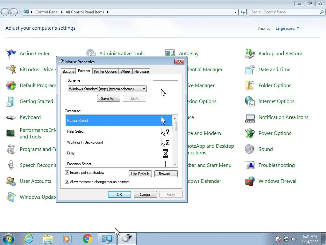Confirm with the OK button
326x245 pixels.
coord(119,195)
